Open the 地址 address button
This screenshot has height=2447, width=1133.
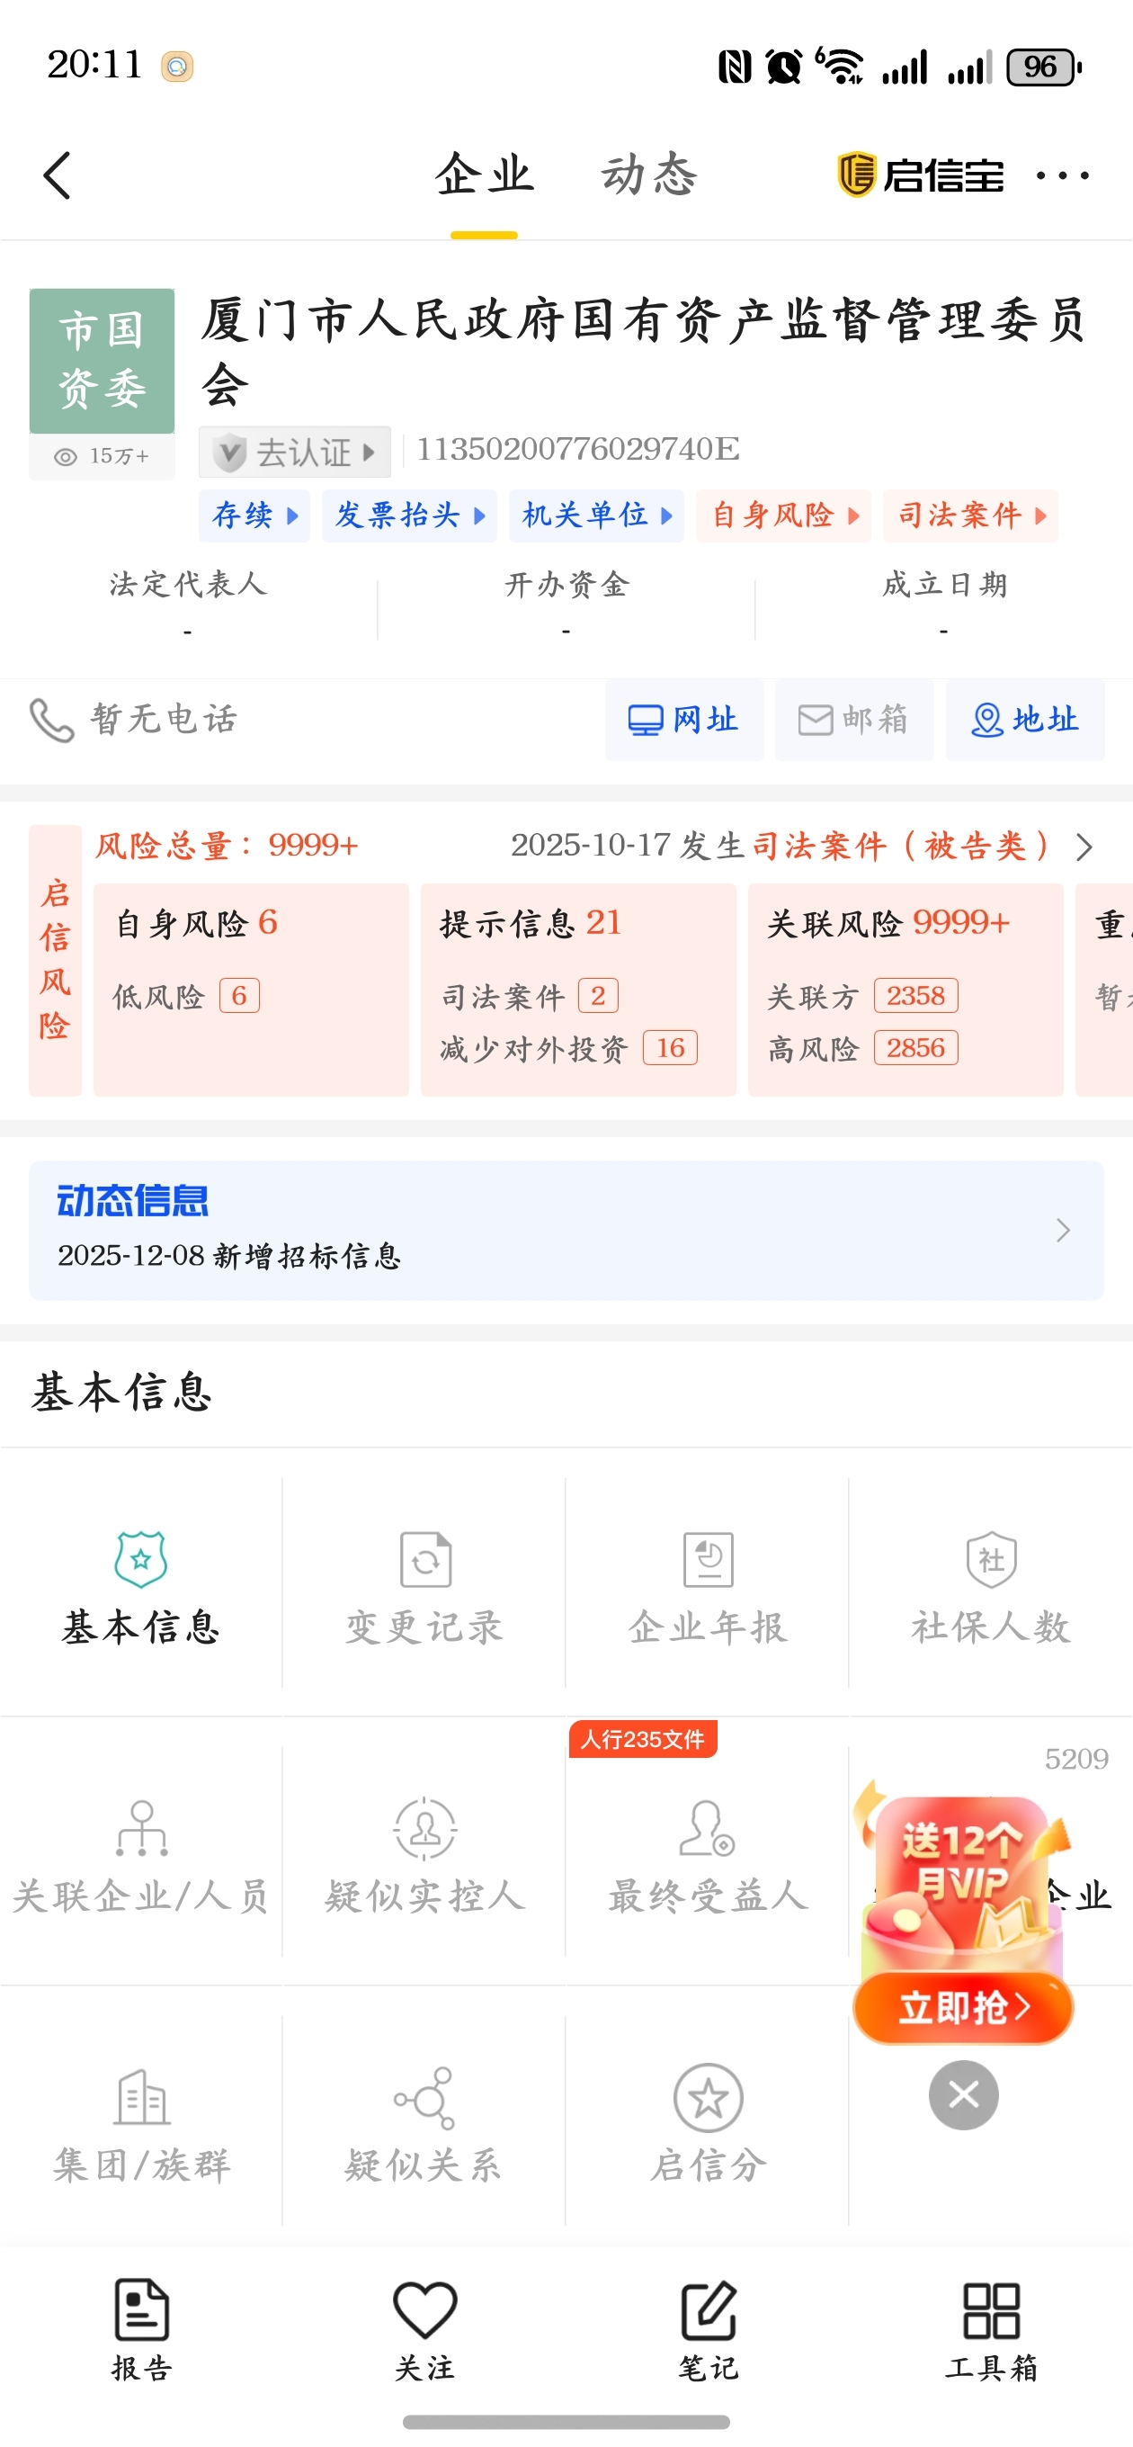(1026, 720)
